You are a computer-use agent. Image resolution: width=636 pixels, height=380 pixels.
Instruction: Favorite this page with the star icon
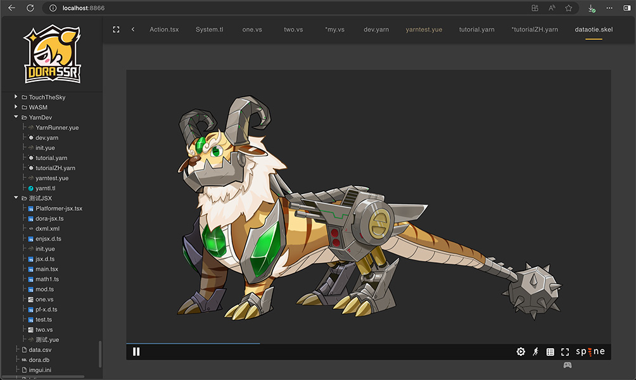[x=568, y=8]
